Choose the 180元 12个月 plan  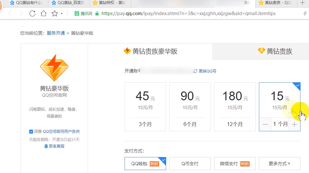click(x=235, y=107)
